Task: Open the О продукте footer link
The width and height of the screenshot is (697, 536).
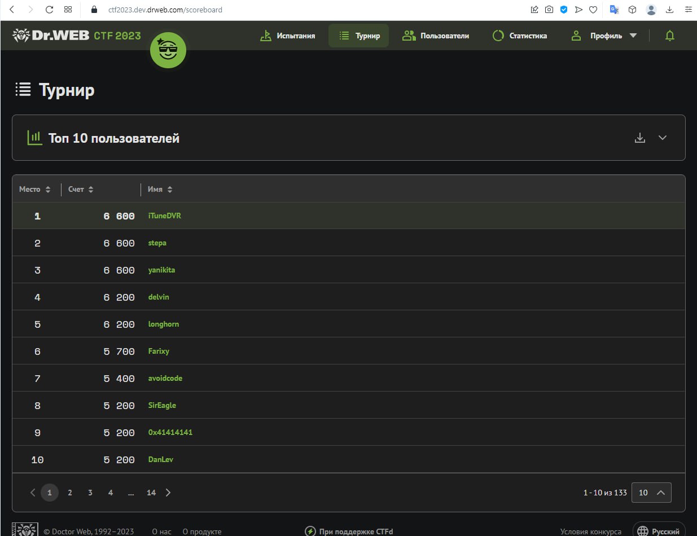Action: pos(202,531)
